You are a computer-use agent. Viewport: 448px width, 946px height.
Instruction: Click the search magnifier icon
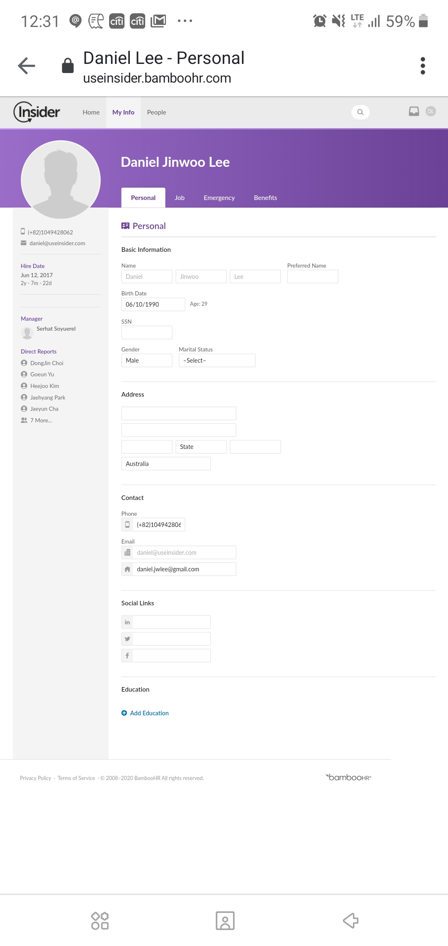tap(360, 112)
